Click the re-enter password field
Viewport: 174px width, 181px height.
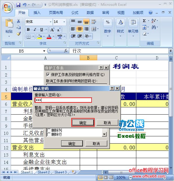63,100
